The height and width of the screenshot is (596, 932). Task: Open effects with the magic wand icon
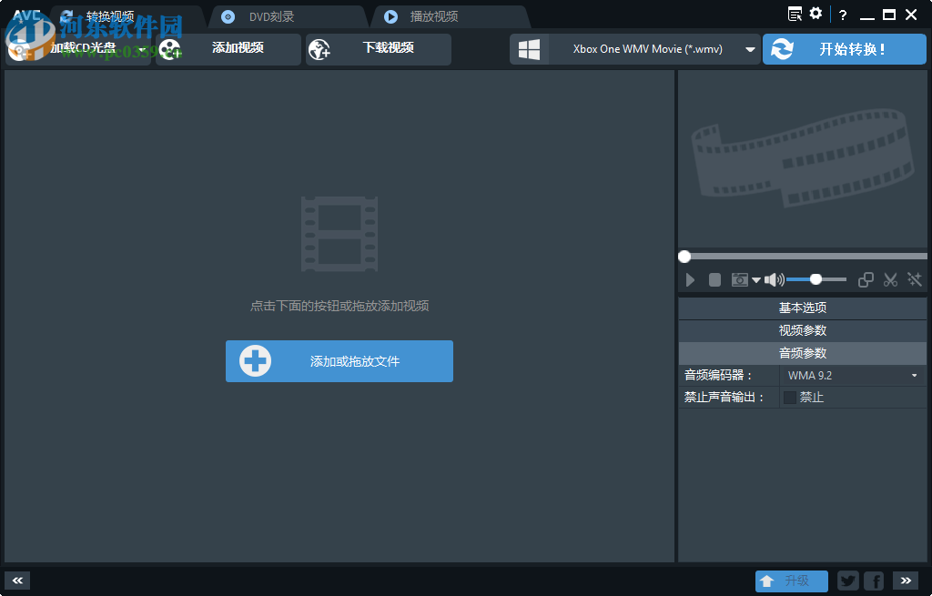916,279
